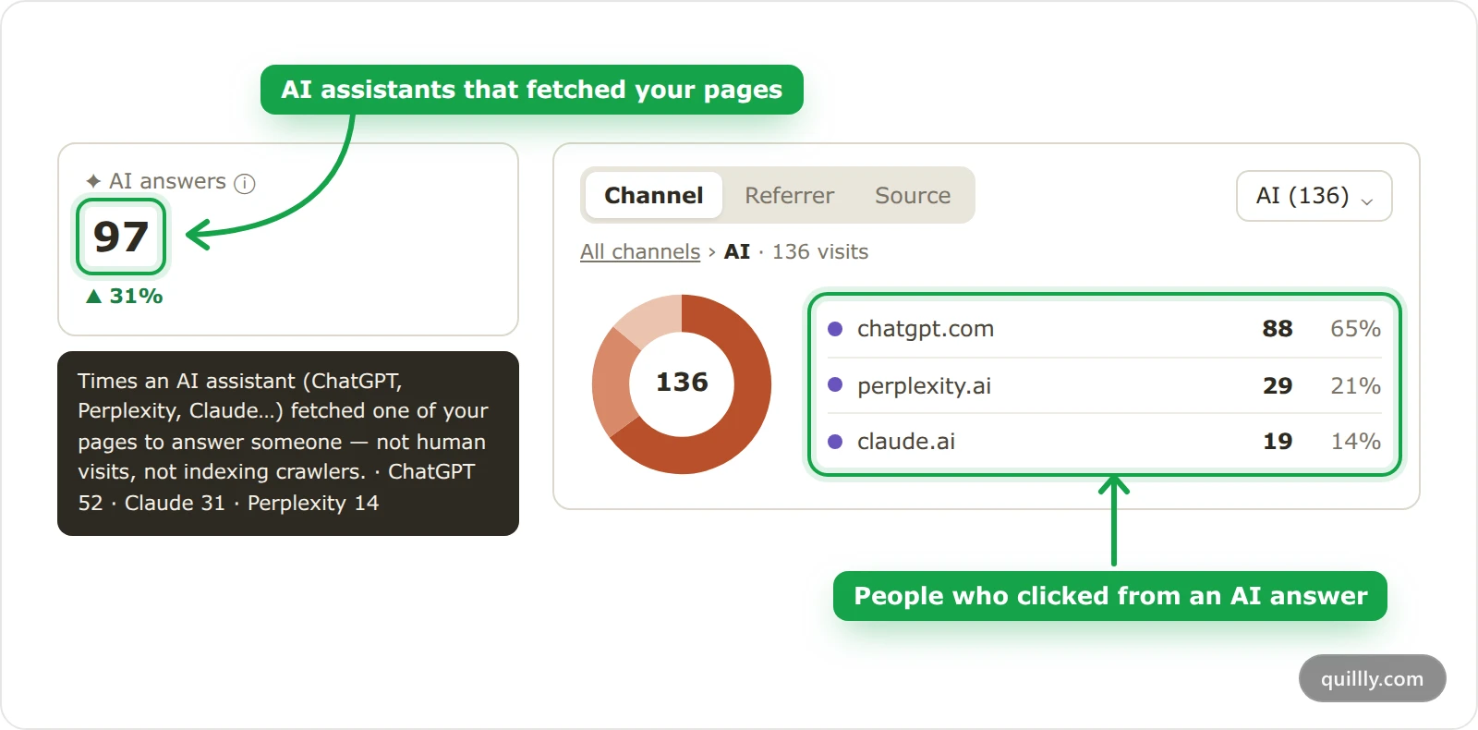Click the 136 donut chart center
1478x730 pixels.
tap(682, 382)
